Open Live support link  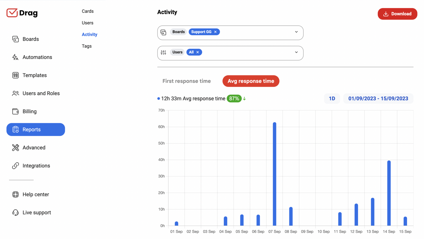pyautogui.click(x=36, y=213)
